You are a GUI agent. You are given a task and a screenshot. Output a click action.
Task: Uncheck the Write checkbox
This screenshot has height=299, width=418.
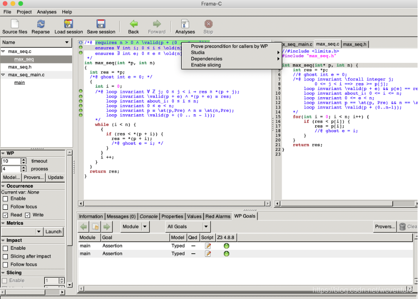(x=27, y=215)
